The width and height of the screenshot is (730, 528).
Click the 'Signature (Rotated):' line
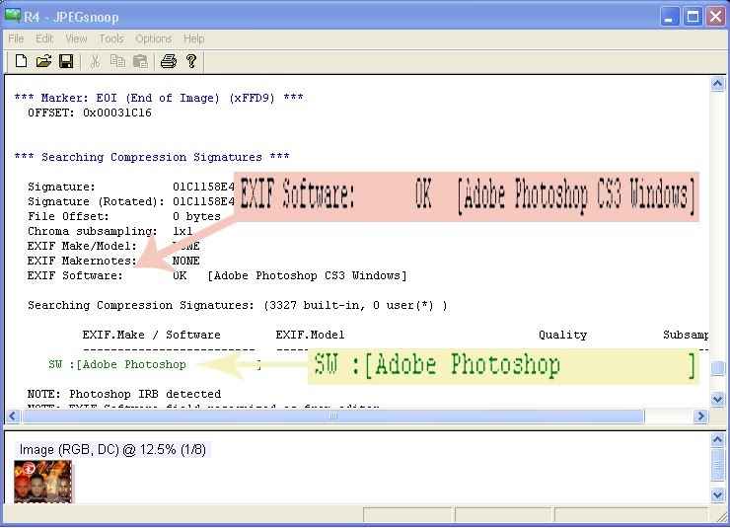pos(130,201)
